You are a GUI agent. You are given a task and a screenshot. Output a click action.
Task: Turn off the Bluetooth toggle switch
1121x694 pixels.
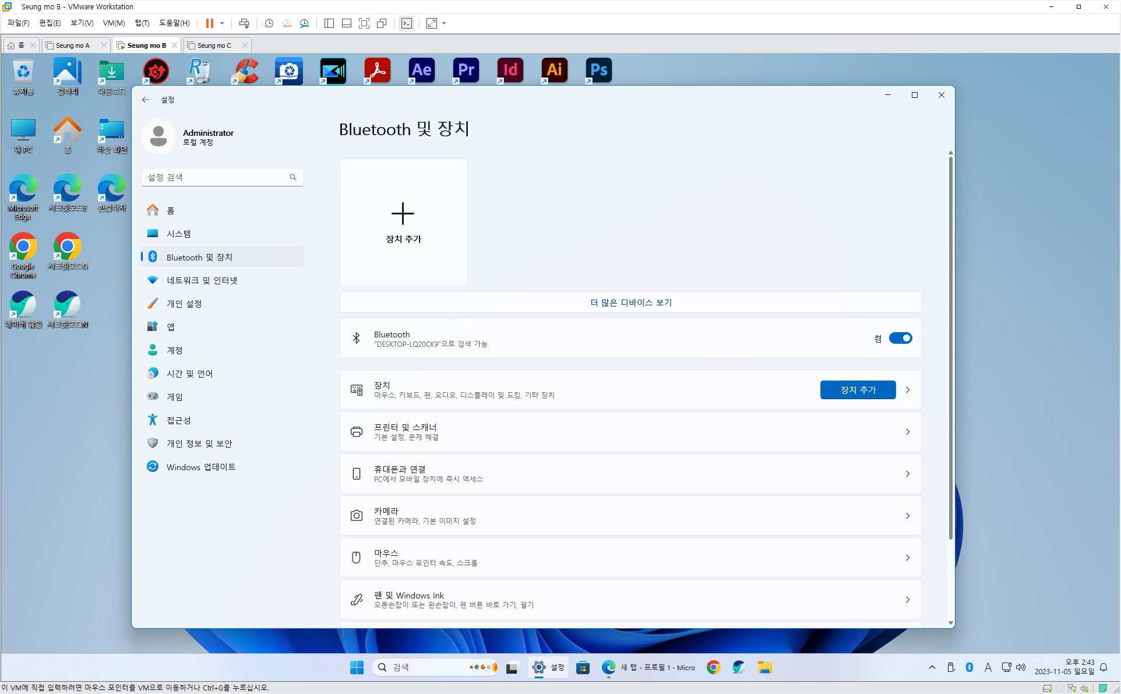[x=900, y=338]
